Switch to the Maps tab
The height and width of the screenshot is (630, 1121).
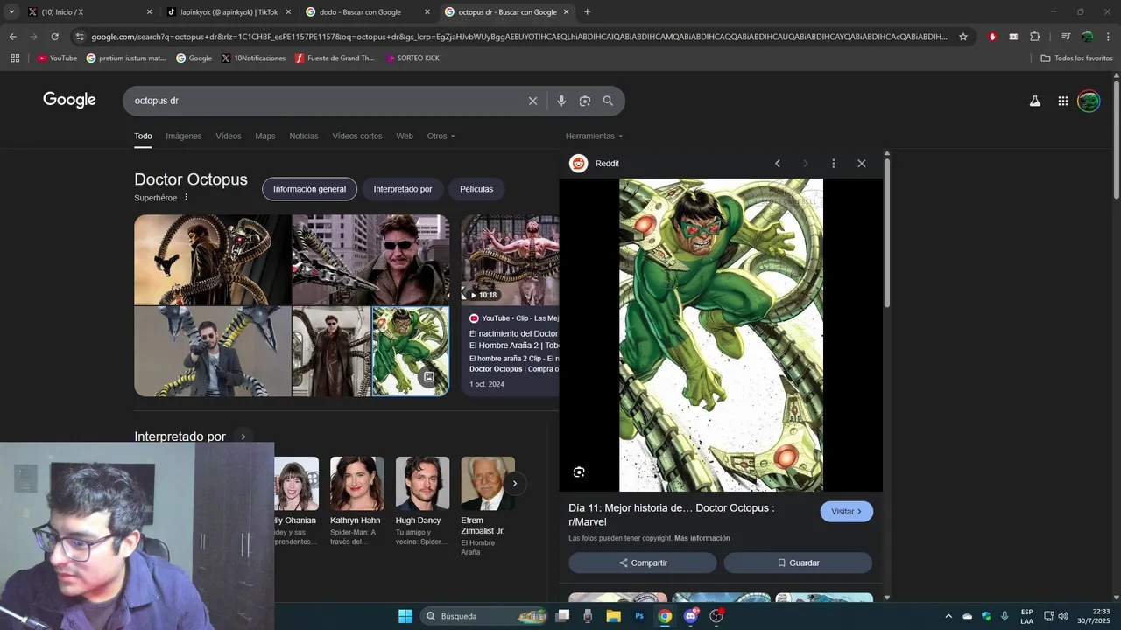pos(265,136)
